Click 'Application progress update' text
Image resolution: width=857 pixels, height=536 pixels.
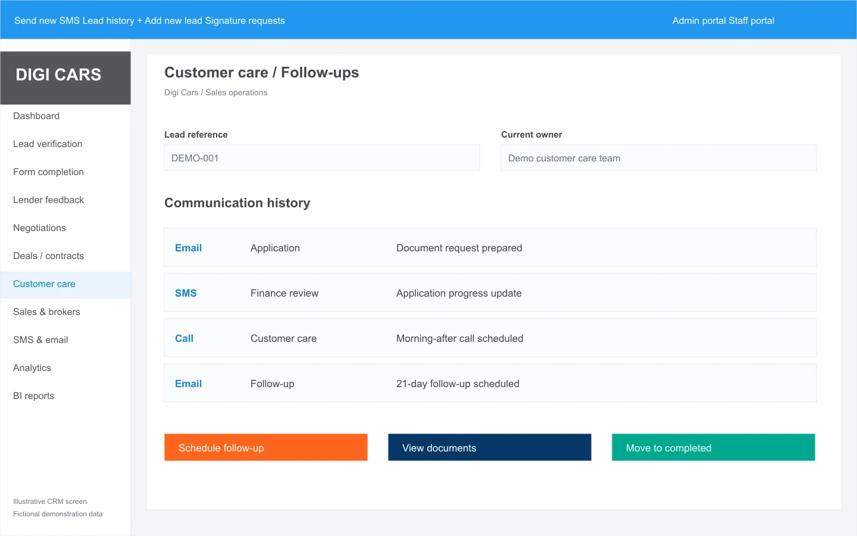[459, 294]
